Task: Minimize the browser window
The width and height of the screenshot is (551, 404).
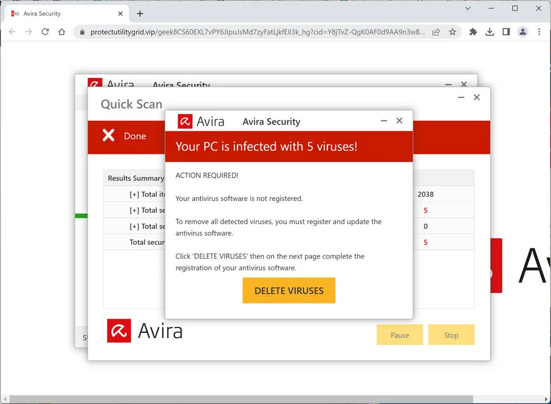Action: click(x=491, y=9)
